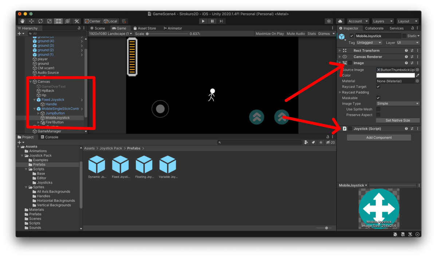The width and height of the screenshot is (437, 258).
Task: Open the Layer UI dropdown
Action: coord(408,43)
